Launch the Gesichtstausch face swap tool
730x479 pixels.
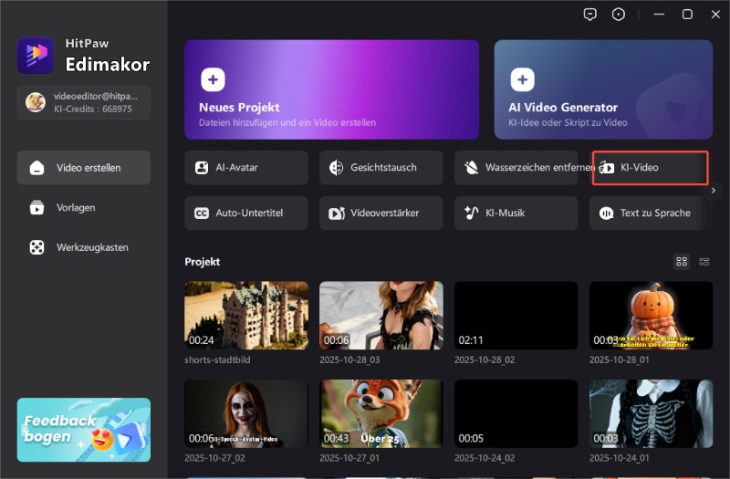[381, 168]
